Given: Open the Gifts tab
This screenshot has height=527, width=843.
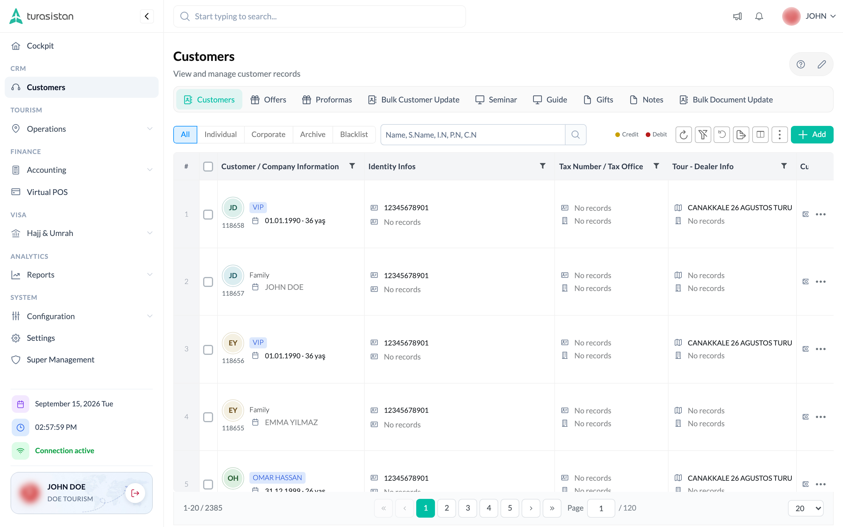Looking at the screenshot, I should (598, 100).
